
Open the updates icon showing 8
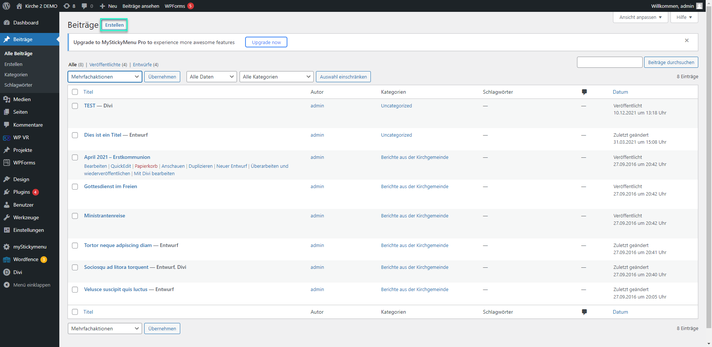(x=67, y=6)
